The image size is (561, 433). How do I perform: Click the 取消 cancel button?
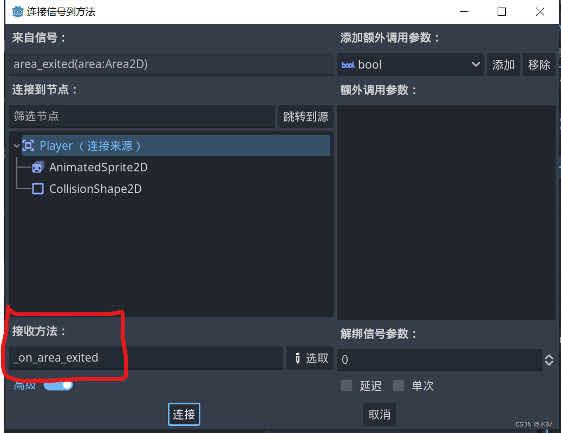(x=379, y=415)
